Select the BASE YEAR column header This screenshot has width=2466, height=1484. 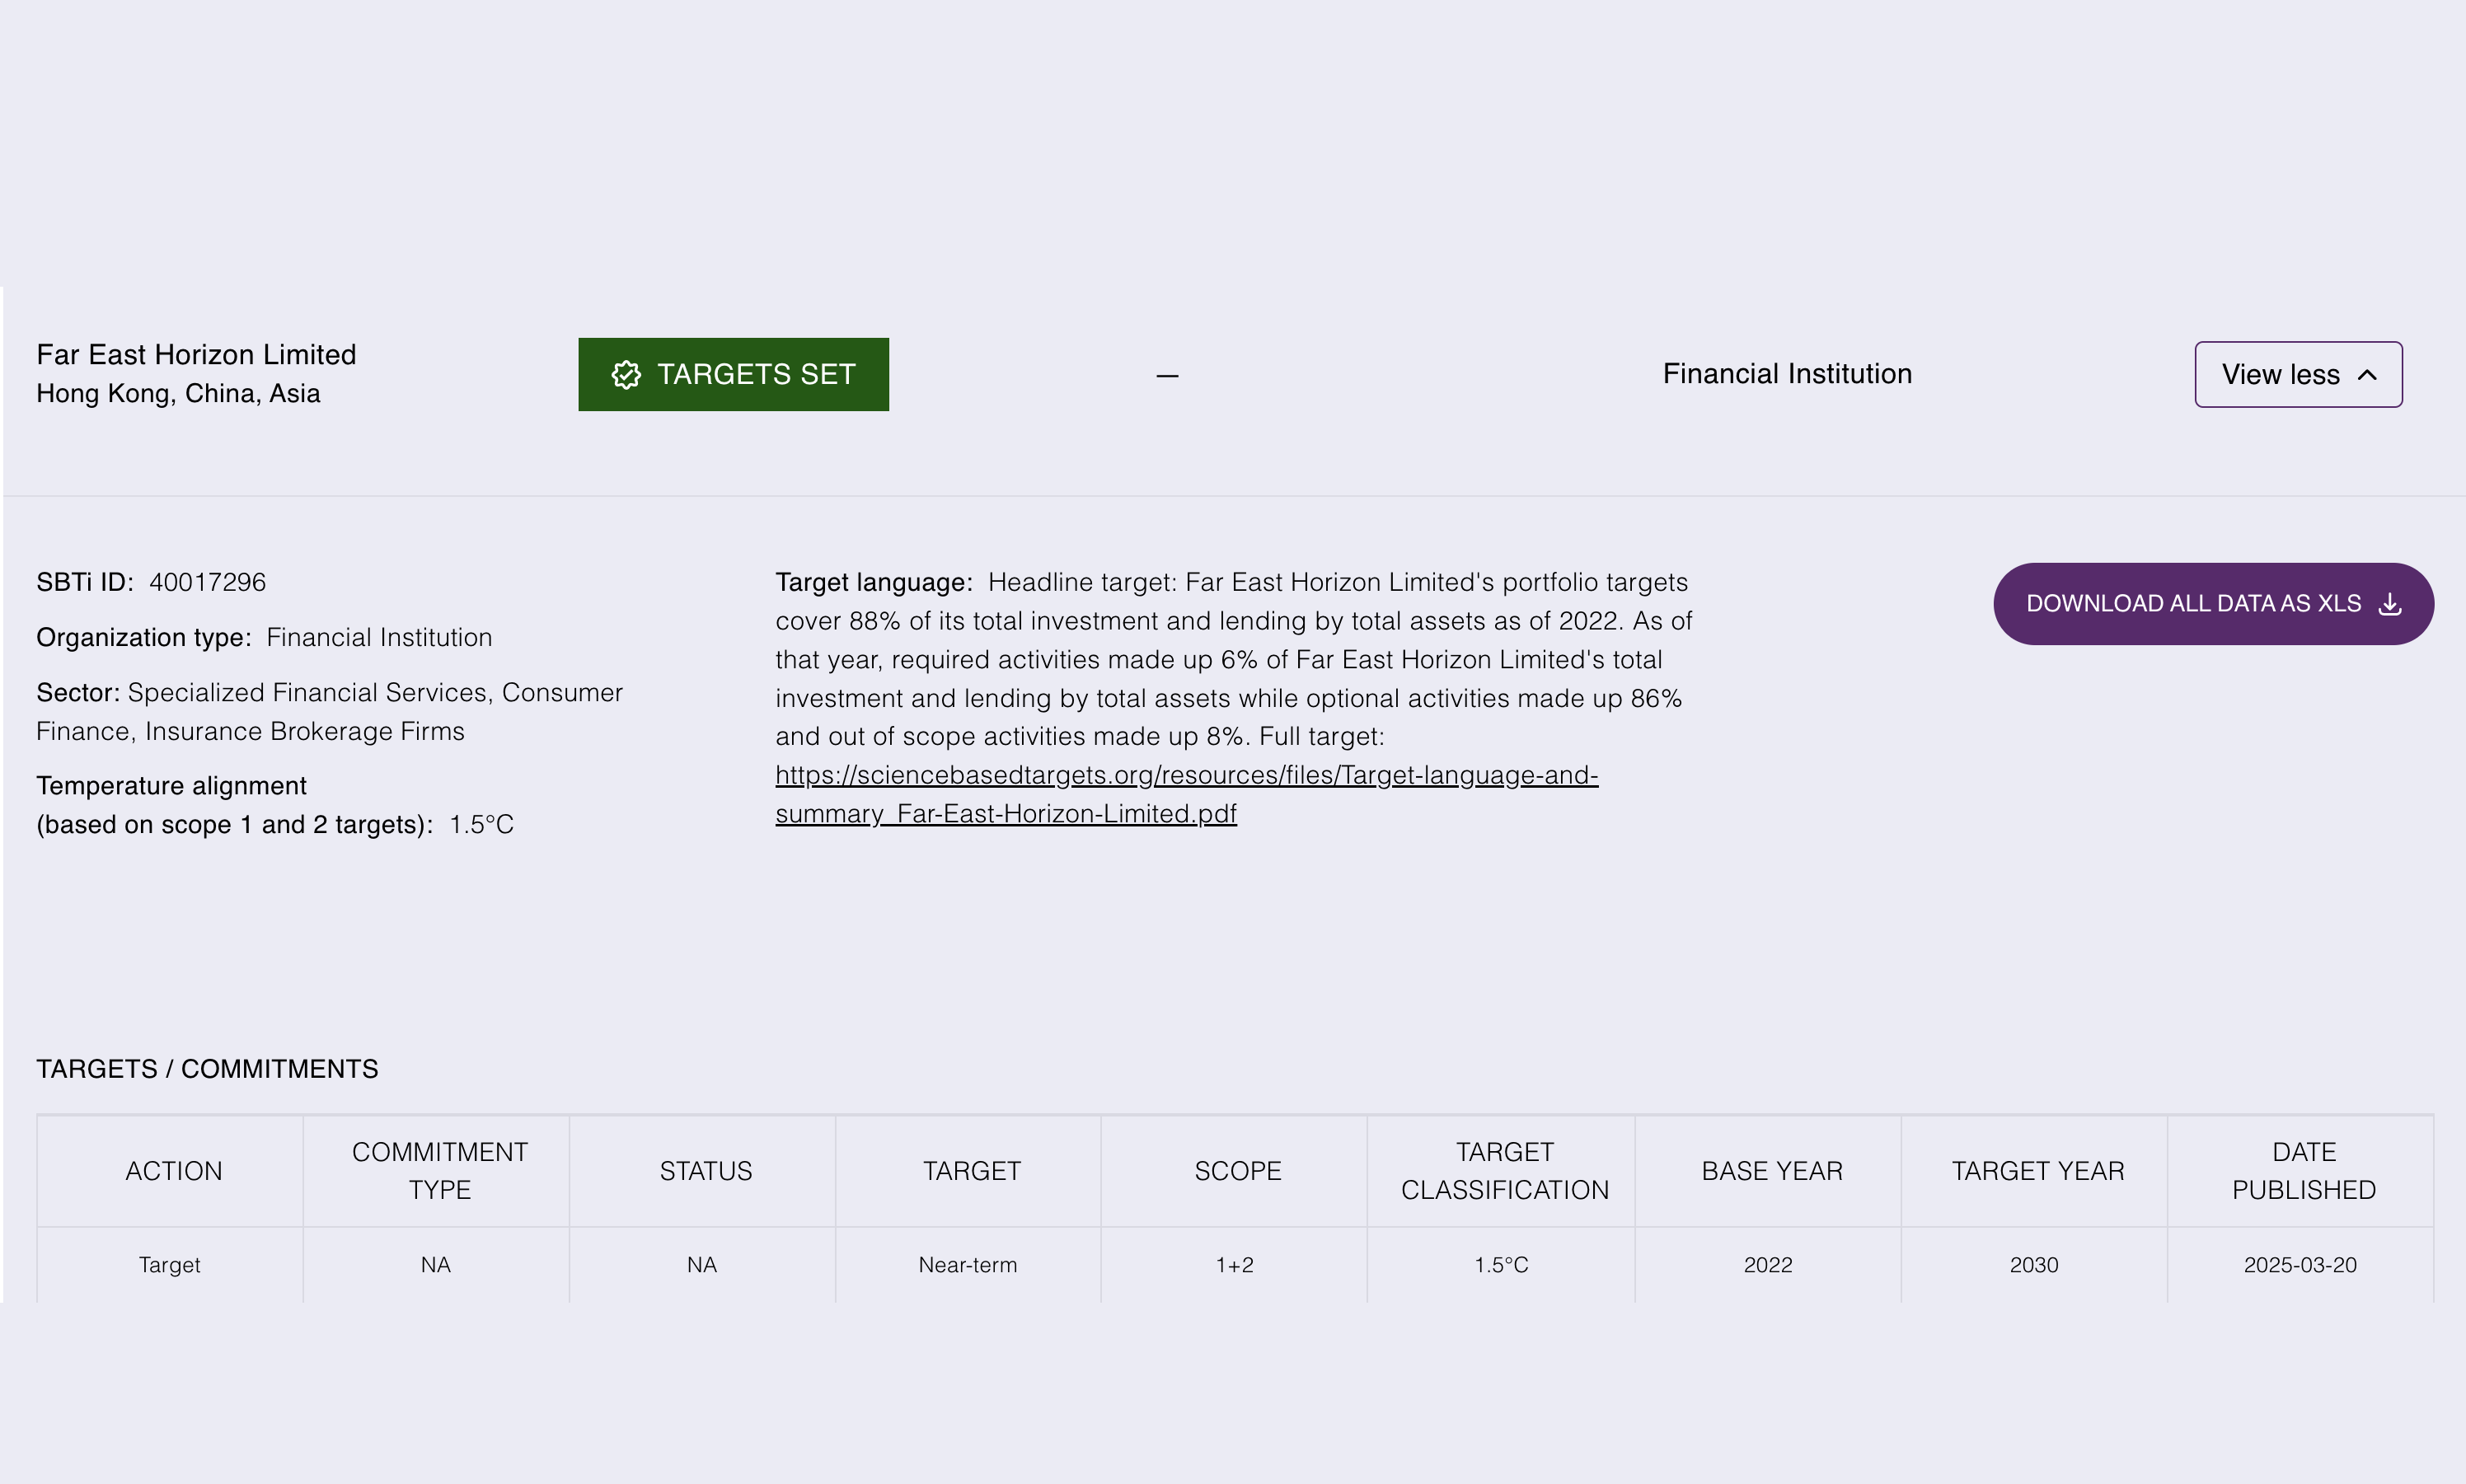pos(1771,1171)
